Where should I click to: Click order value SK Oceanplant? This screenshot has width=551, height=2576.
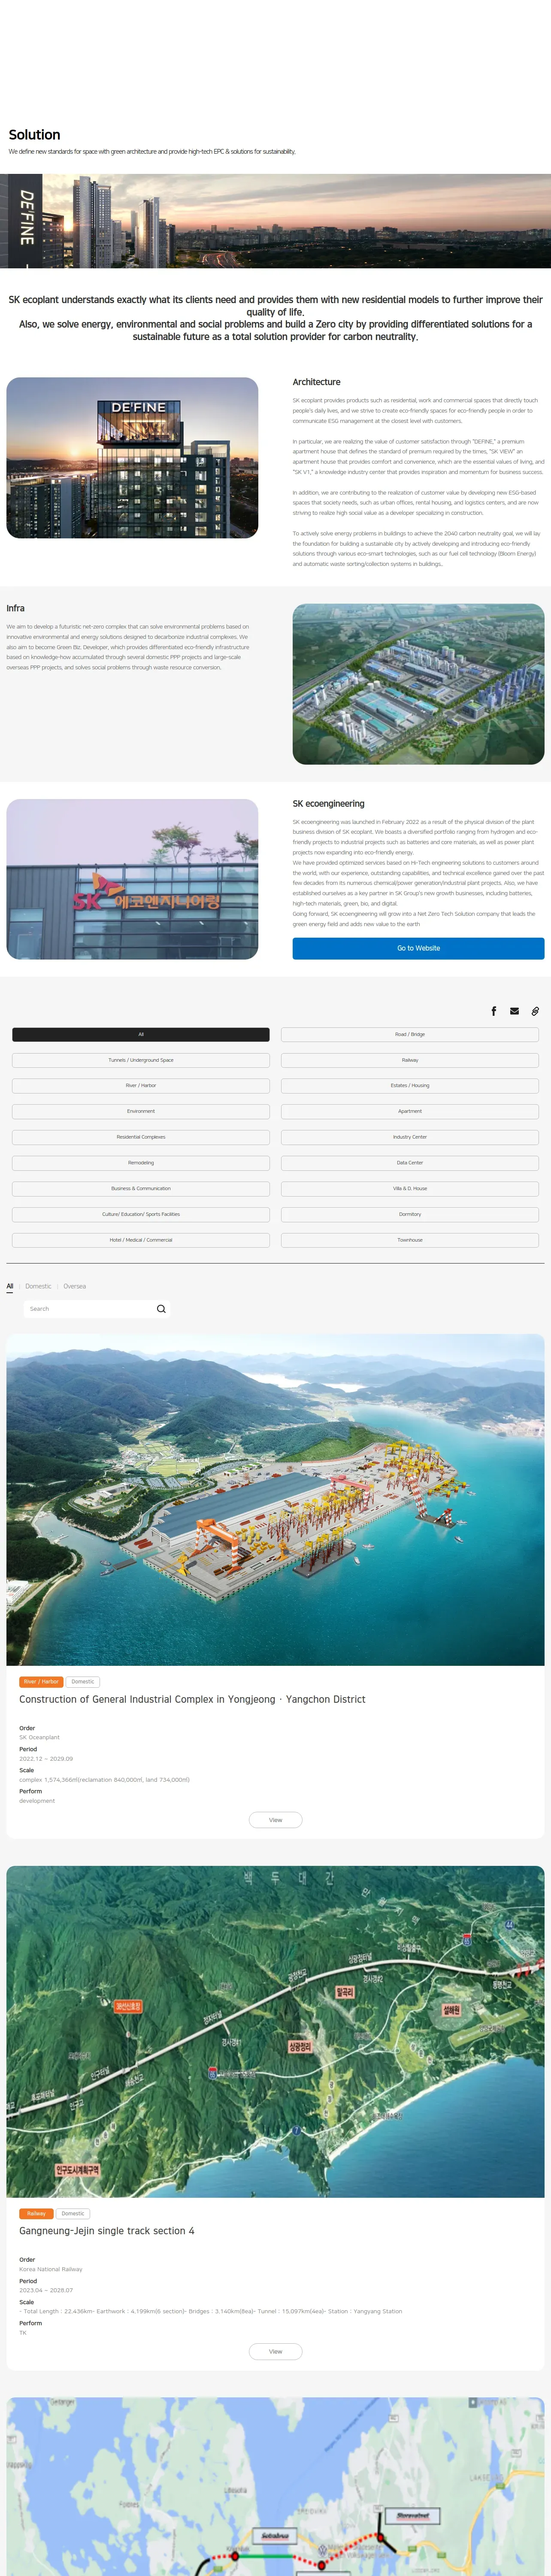[39, 1737]
